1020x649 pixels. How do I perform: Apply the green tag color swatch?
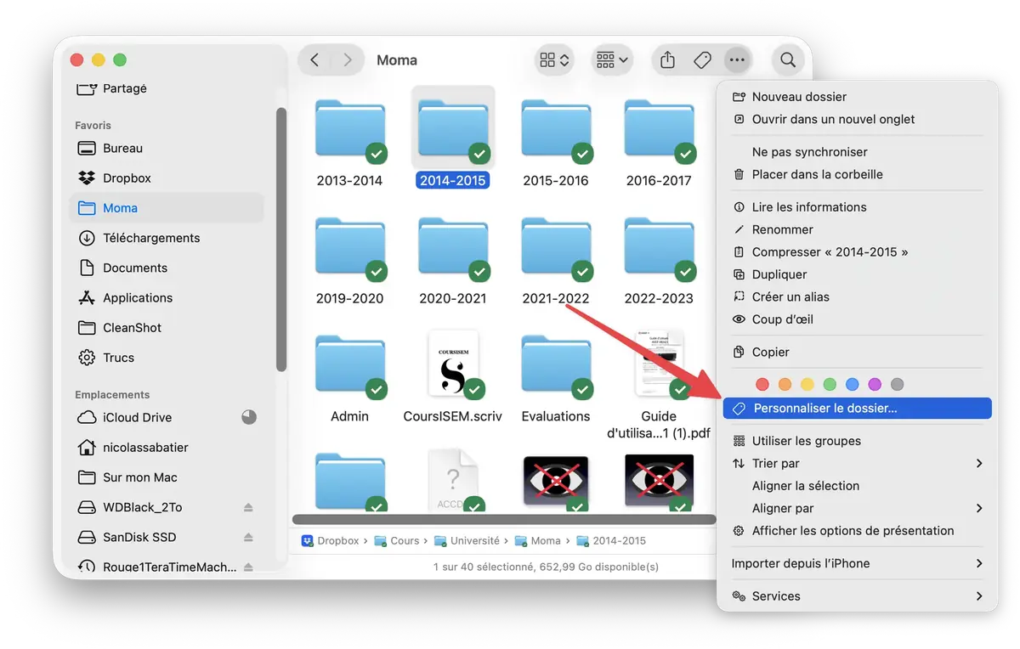pos(830,384)
